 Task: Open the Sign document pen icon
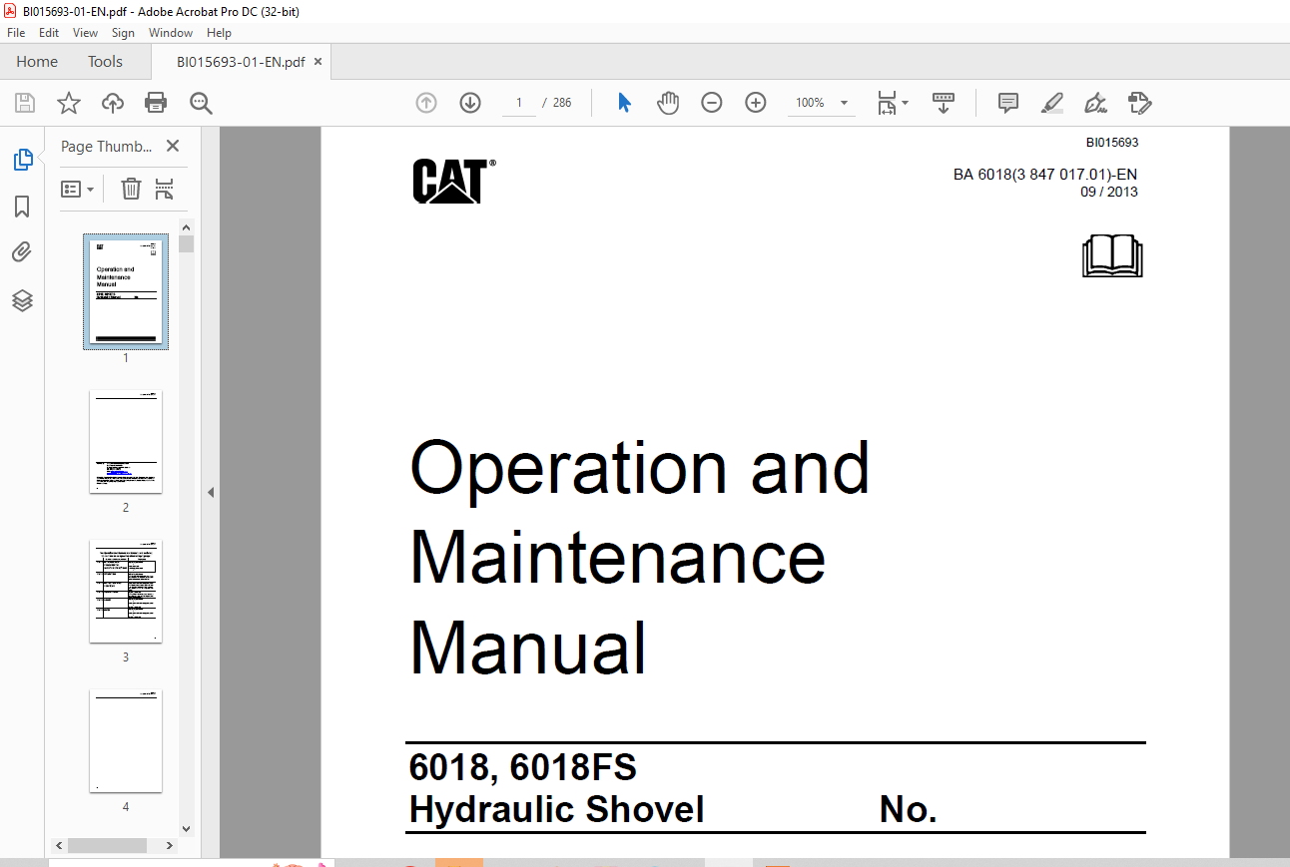click(x=1095, y=103)
